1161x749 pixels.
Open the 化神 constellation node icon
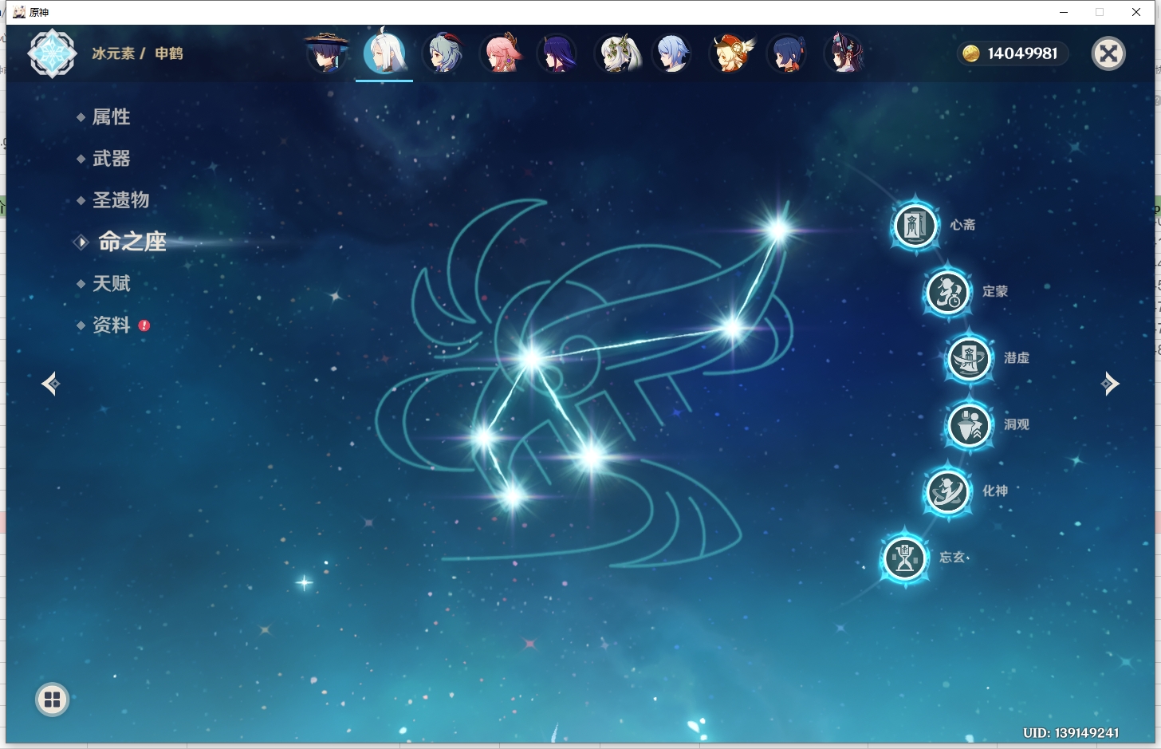click(948, 491)
